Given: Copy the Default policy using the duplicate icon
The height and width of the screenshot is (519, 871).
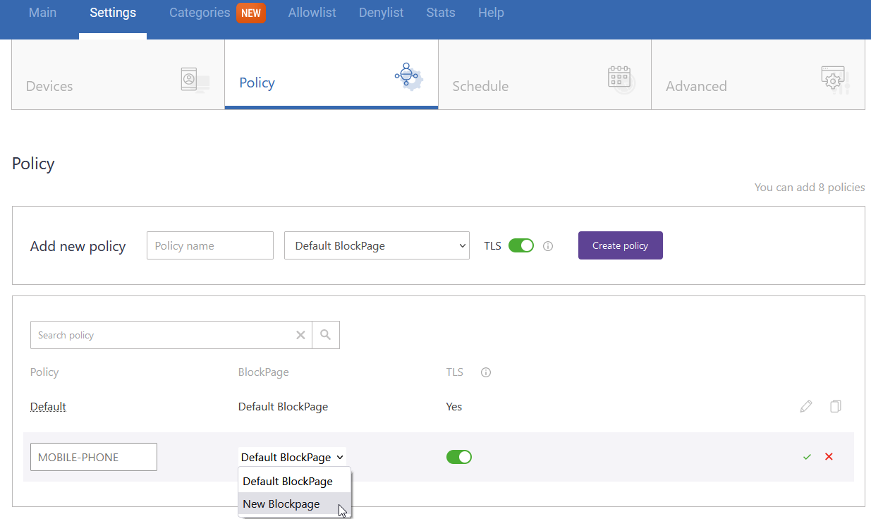Looking at the screenshot, I should [x=835, y=406].
